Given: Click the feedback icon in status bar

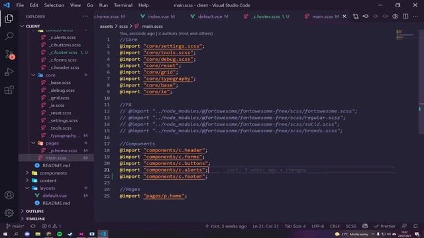Looking at the screenshot, I should click(404, 226).
